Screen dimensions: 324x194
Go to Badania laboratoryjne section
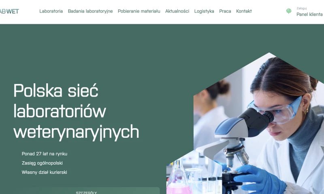click(x=90, y=11)
